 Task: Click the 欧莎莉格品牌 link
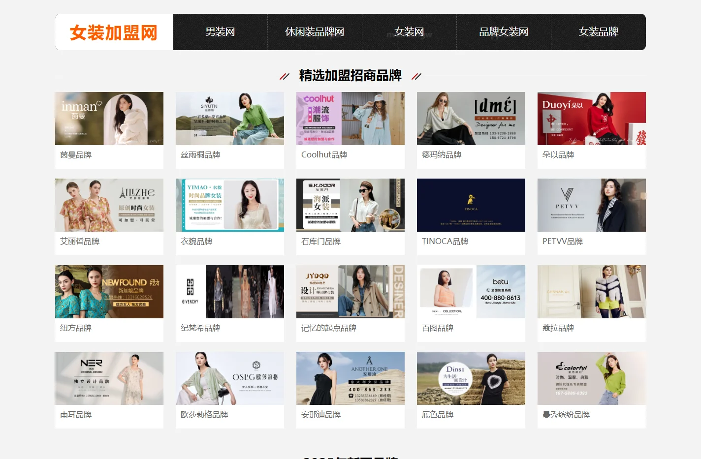pyautogui.click(x=204, y=415)
